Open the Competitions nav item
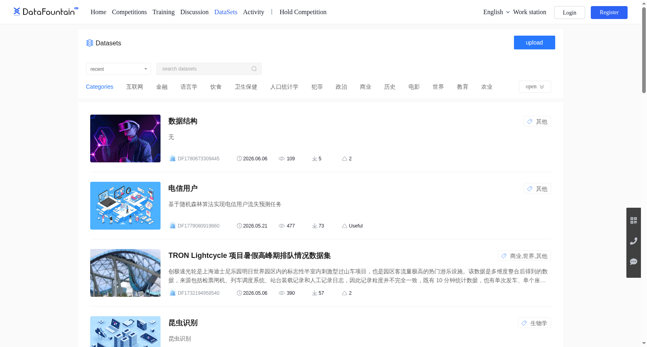647x347 pixels. pos(129,12)
